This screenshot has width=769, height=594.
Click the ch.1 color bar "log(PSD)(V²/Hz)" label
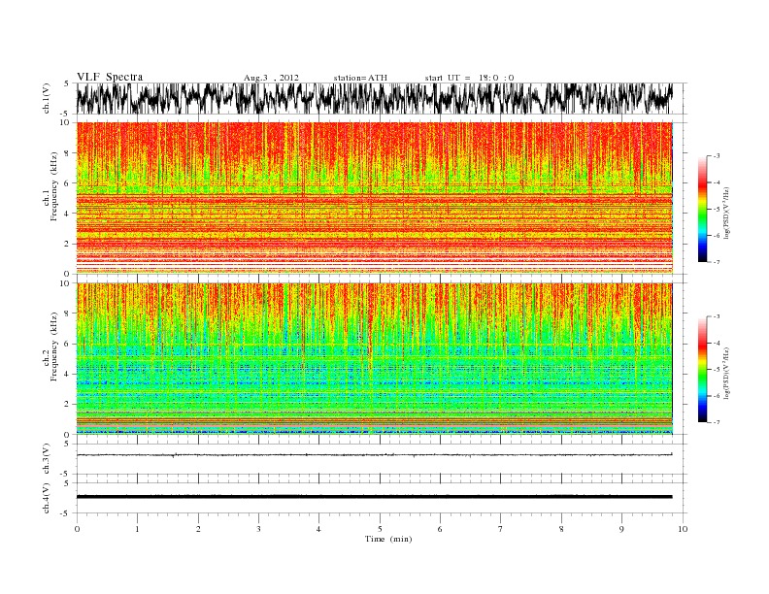(726, 213)
